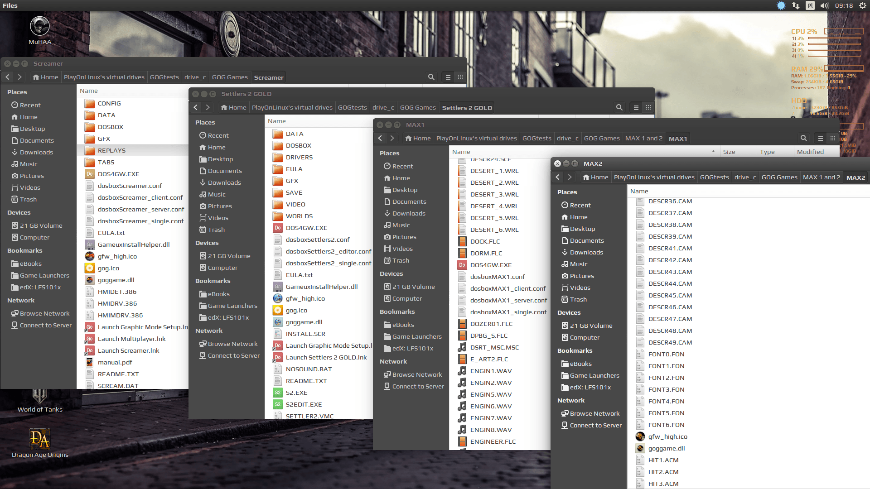Open keyboard layout Pl indicator

pyautogui.click(x=810, y=5)
